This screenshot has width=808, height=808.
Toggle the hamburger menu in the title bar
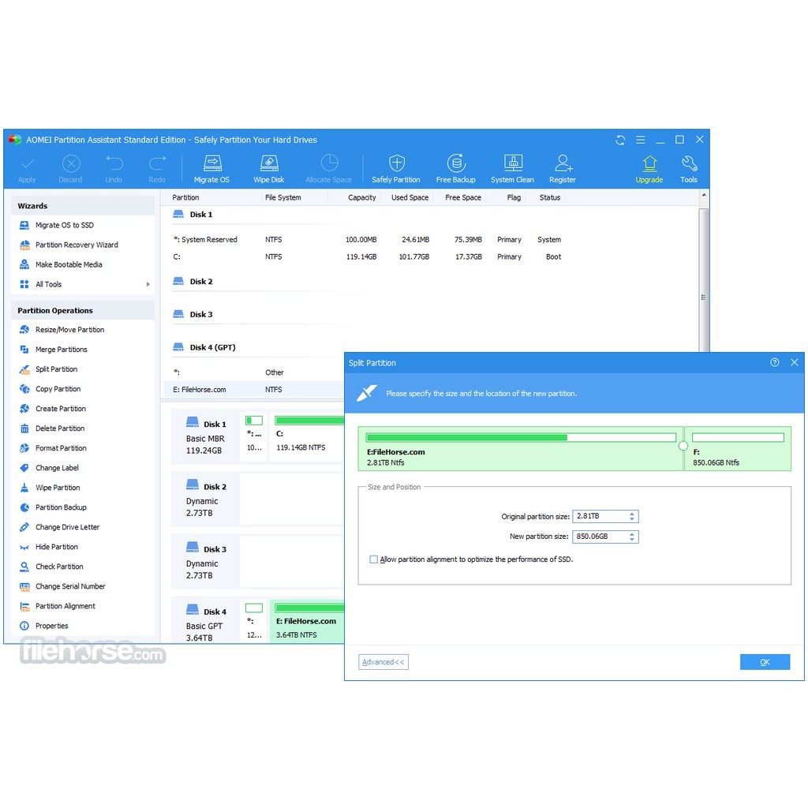[x=640, y=140]
